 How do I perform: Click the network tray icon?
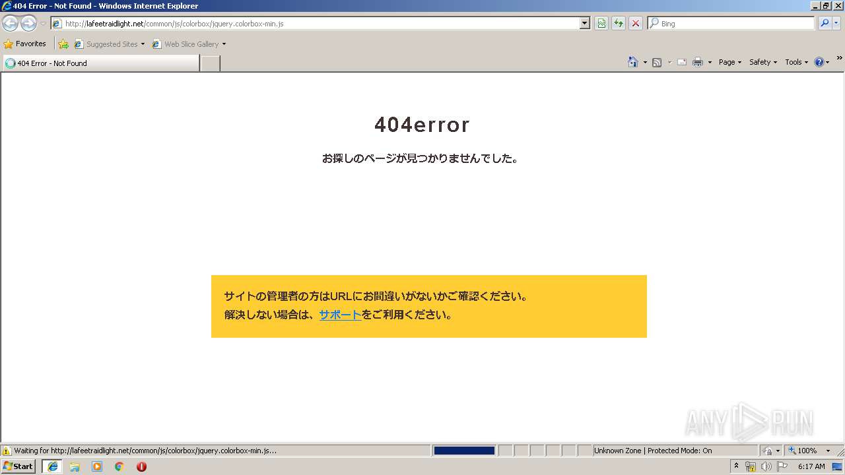(751, 466)
